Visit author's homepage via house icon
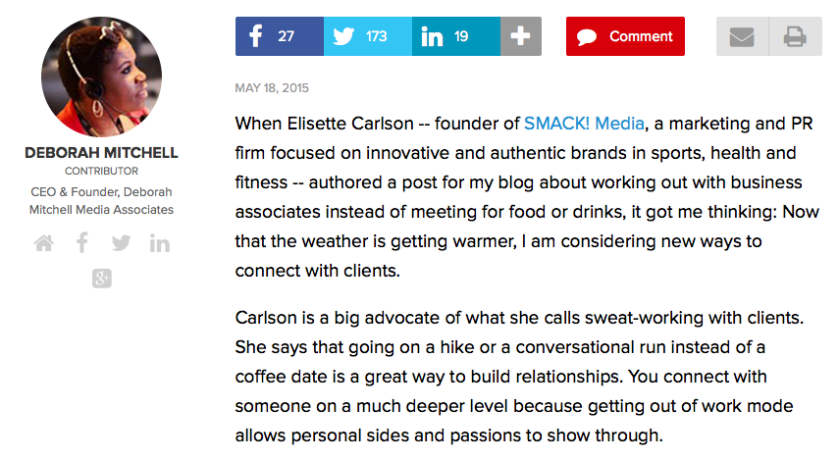 tap(44, 243)
